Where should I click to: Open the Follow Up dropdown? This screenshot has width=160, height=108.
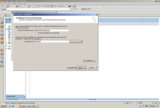(x=11, y=96)
